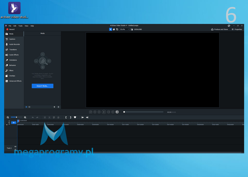Open the Overlays panel
This screenshot has width=248, height=177.
pyautogui.click(x=14, y=76)
